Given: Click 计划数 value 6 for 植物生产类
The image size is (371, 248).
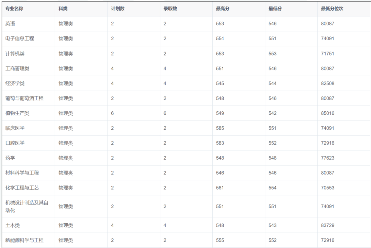Looking at the screenshot, I should [112, 113].
